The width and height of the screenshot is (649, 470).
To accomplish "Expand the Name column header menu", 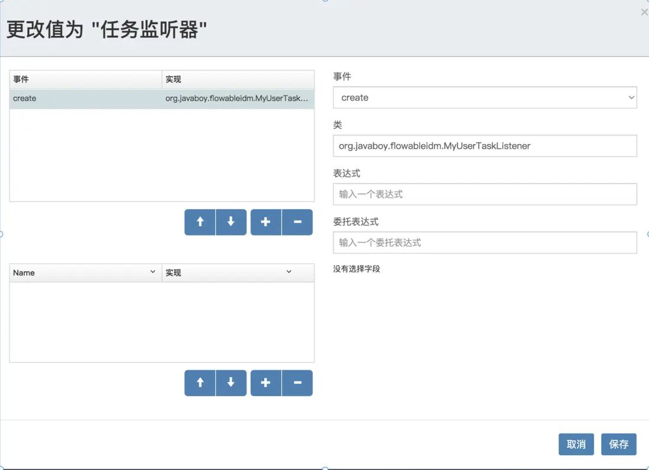I will click(x=152, y=272).
